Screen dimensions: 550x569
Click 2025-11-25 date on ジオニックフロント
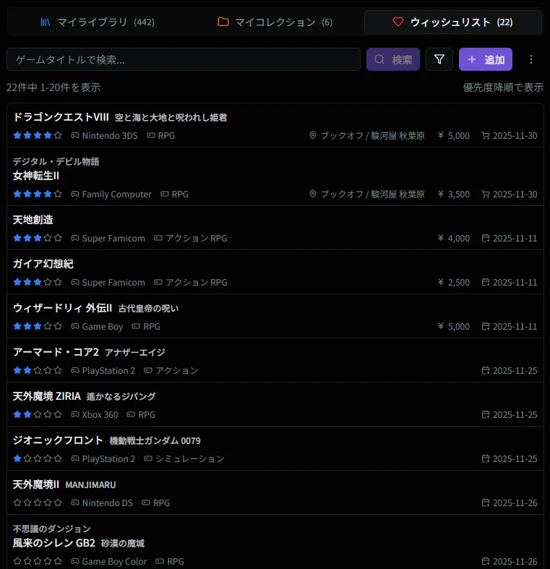(x=515, y=458)
